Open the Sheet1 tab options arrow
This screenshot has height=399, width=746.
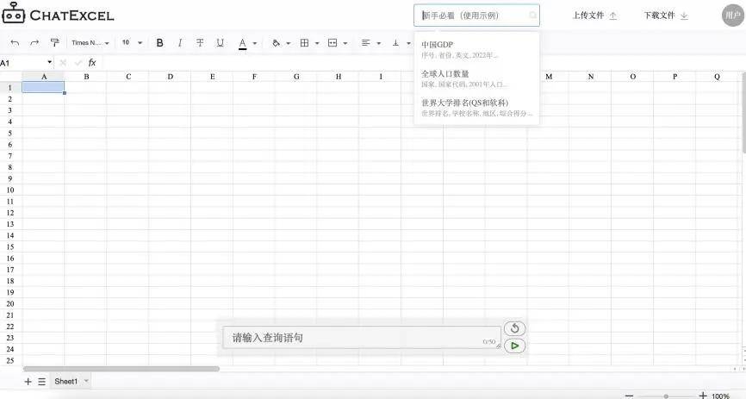click(86, 381)
